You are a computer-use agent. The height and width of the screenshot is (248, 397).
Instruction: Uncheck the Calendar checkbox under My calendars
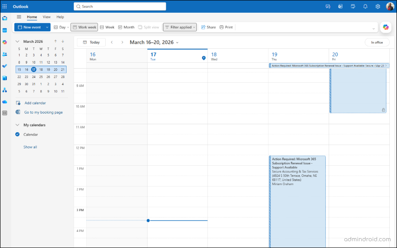17,134
